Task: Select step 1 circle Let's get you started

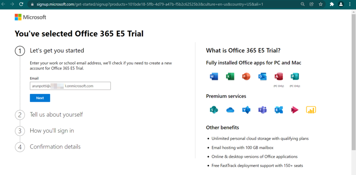Action: (x=20, y=51)
